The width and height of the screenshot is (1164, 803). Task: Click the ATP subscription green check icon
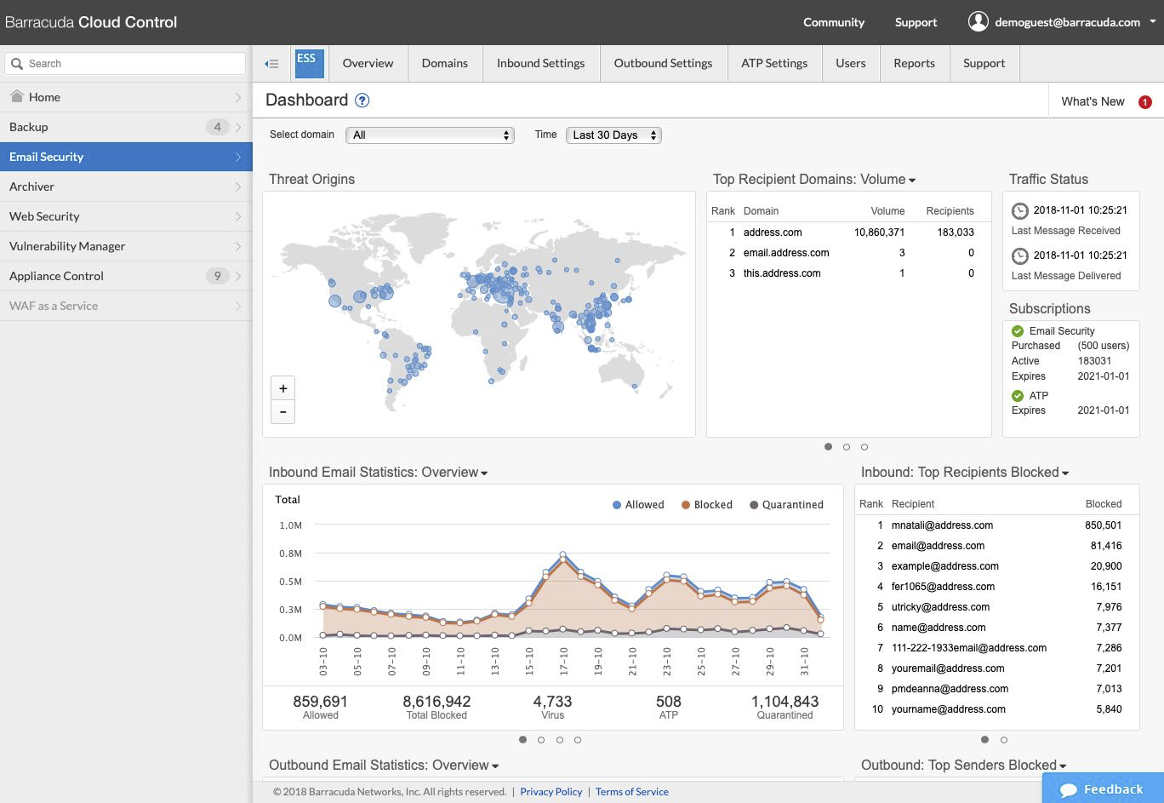point(1018,396)
